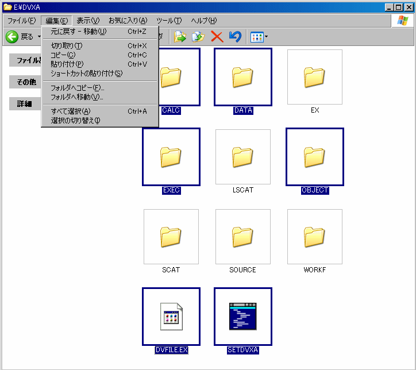Expand the Views dropdown arrow
The height and width of the screenshot is (370, 416).
pyautogui.click(x=266, y=37)
